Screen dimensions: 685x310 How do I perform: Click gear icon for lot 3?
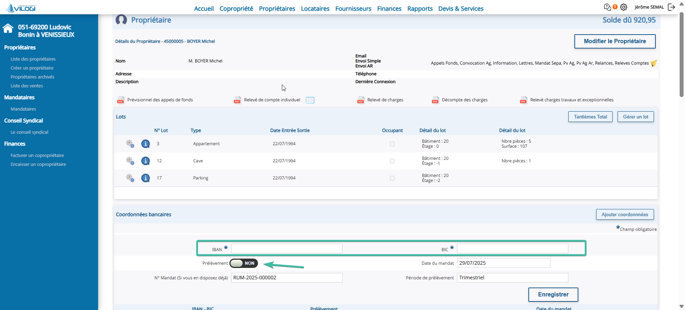point(130,144)
